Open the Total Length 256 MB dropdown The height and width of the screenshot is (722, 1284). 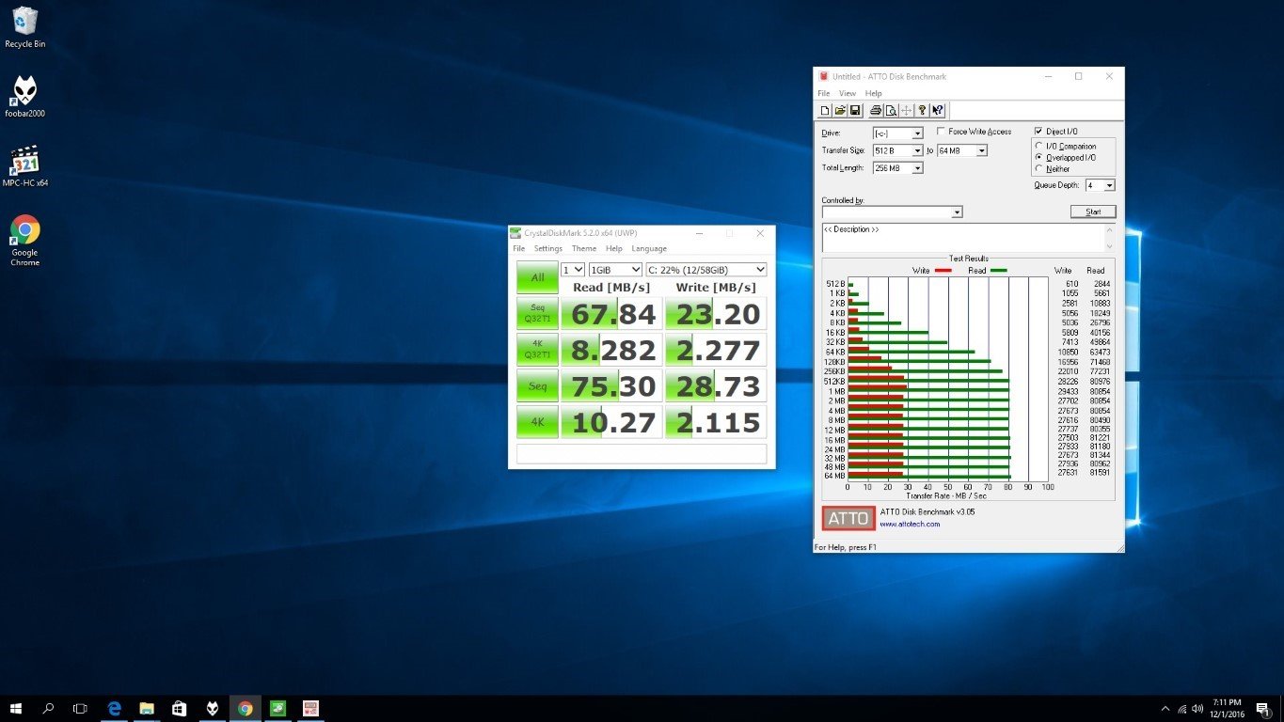(x=897, y=168)
